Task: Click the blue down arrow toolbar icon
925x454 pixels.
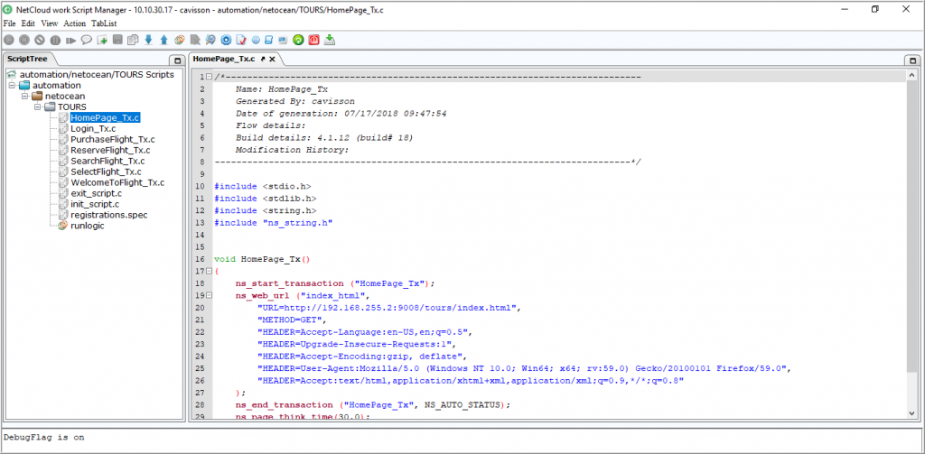Action: point(148,40)
